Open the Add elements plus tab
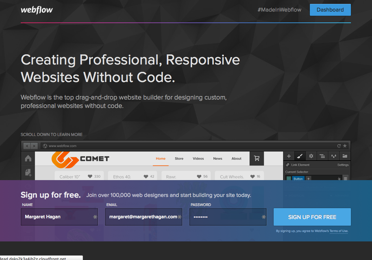The image size is (372, 260). coord(289,156)
